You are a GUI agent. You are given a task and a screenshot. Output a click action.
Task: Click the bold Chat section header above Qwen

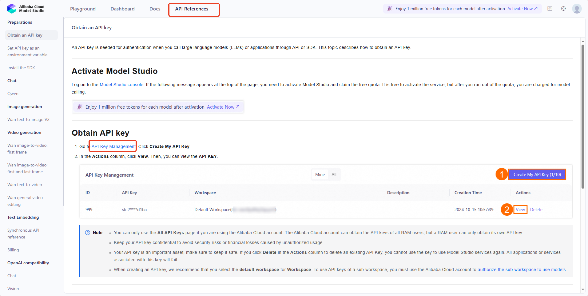(12, 81)
